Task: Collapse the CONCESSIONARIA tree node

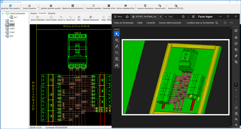Action: tap(3, 14)
